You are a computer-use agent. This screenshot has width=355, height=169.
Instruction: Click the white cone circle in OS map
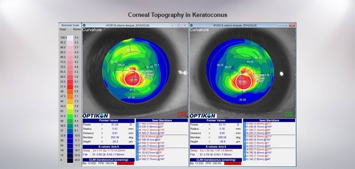pyautogui.click(x=243, y=81)
